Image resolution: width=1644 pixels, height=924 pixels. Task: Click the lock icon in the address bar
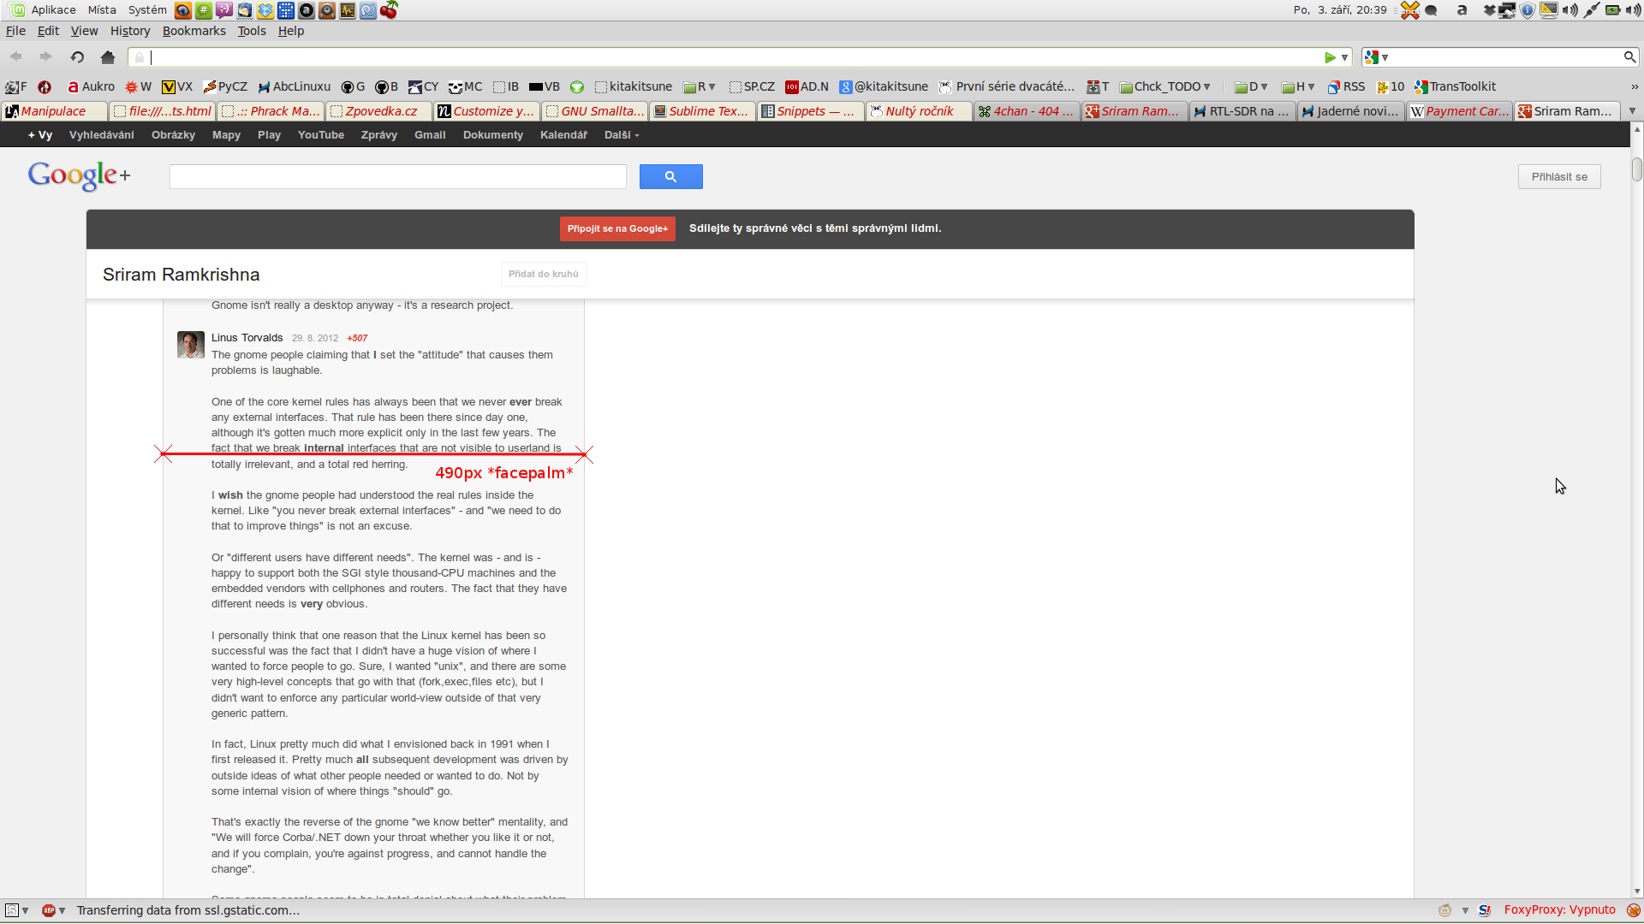[140, 57]
